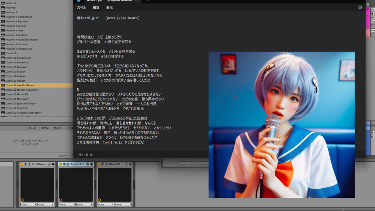375x211 pixels.
Task: Click hot-swap preset icon on L1+ Ultram device
Action: pyautogui.click(x=49, y=164)
